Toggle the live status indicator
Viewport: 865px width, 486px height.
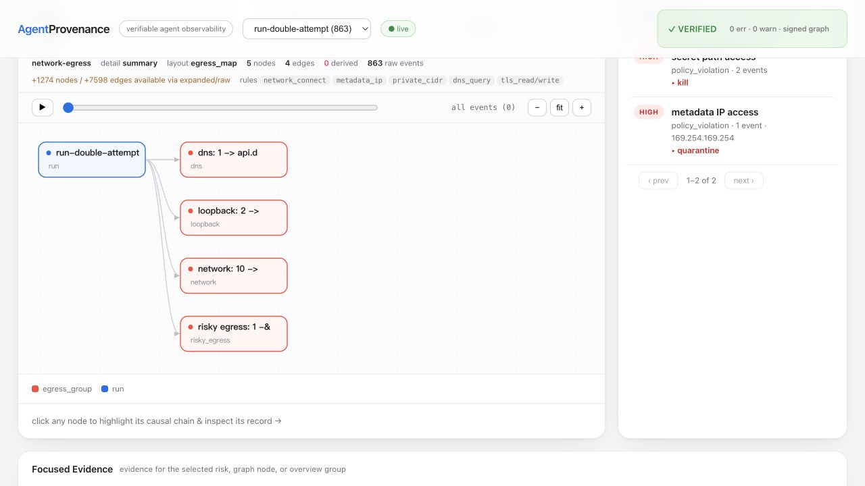[x=398, y=29]
